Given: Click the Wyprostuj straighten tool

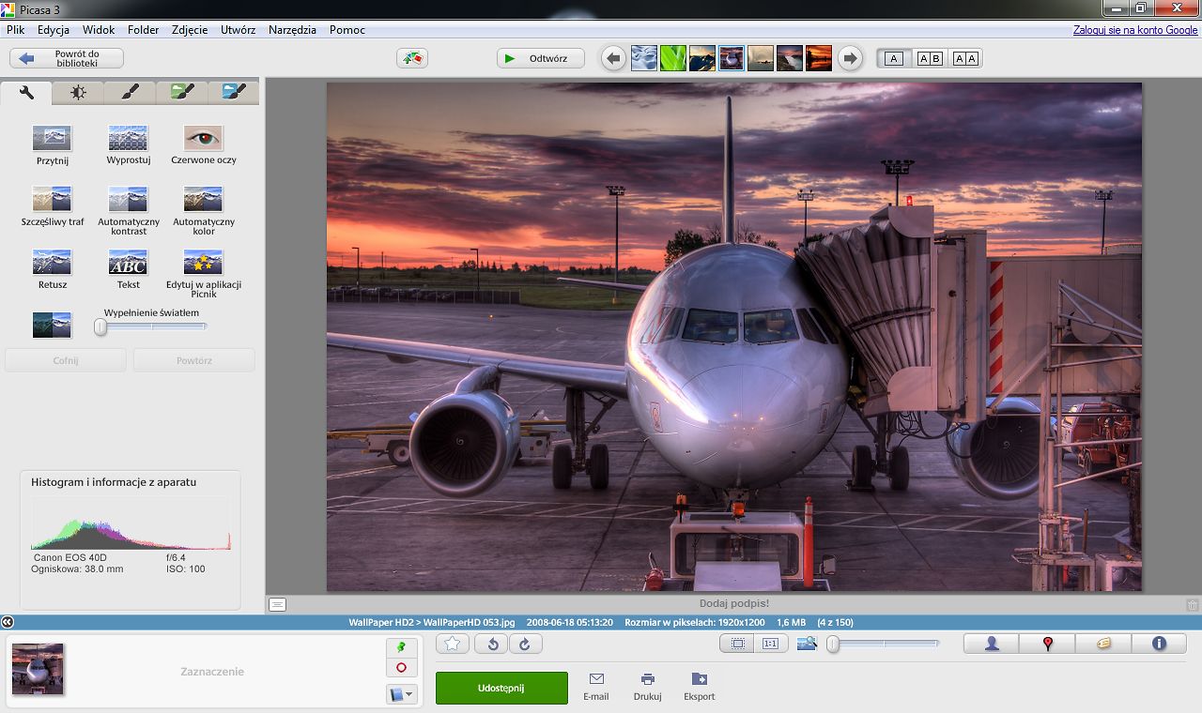Looking at the screenshot, I should pos(128,139).
